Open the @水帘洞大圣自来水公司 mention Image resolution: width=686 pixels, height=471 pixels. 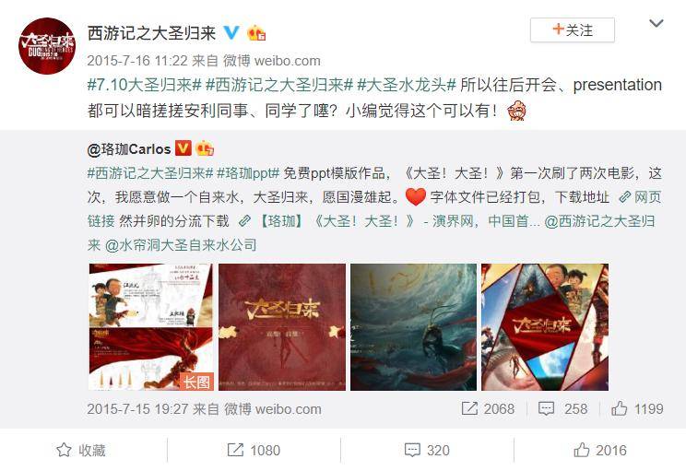(x=180, y=245)
